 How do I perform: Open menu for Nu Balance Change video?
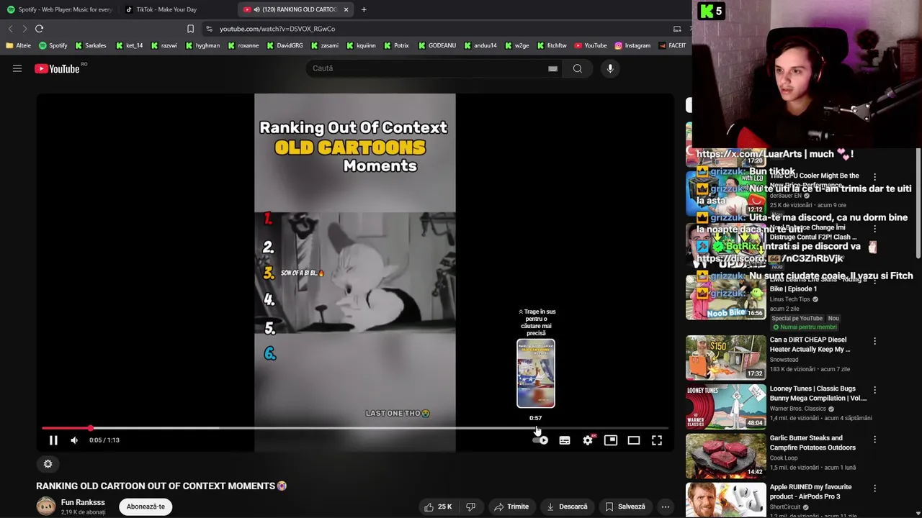[x=874, y=229]
